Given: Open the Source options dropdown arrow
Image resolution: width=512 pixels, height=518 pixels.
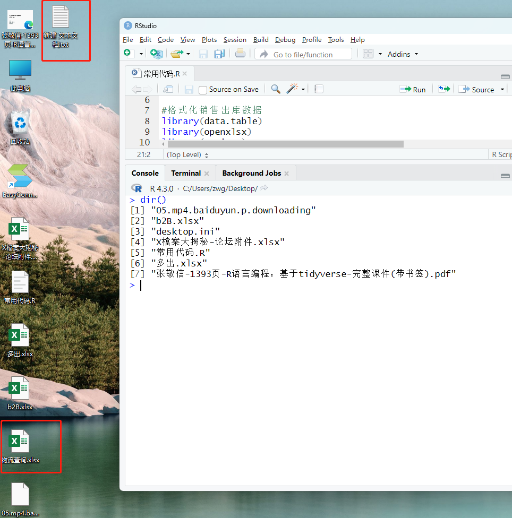Looking at the screenshot, I should [x=502, y=90].
